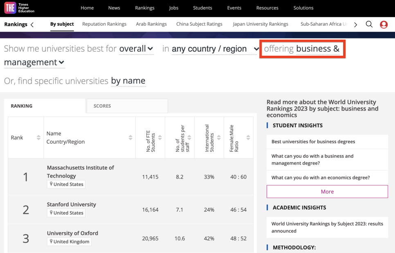Click the 'by name' university search field
Screen dimensions: 395x253
coord(128,81)
